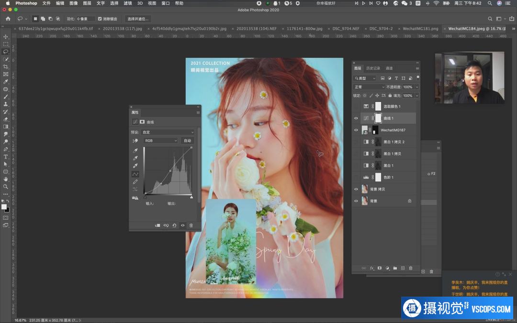Show the 选取颜色 1 layer
This screenshot has height=323, width=517.
point(356,106)
